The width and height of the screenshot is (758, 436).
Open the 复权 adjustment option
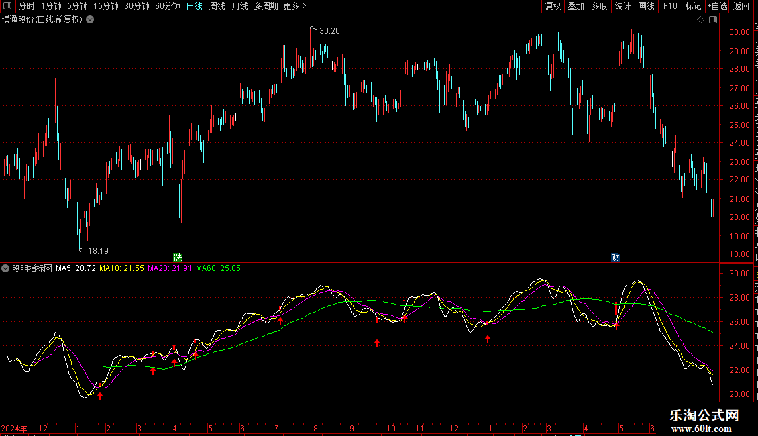[553, 6]
